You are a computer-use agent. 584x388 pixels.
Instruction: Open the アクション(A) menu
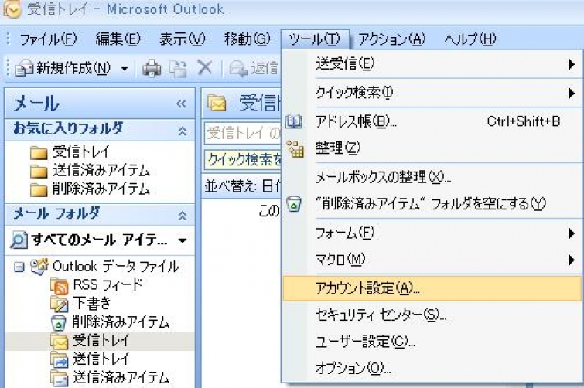(x=392, y=39)
